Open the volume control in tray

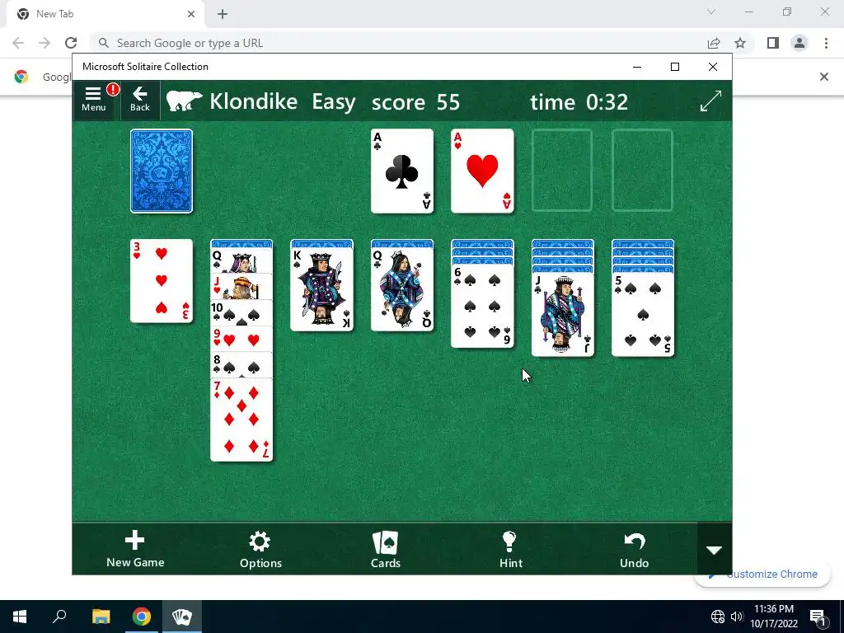point(736,617)
